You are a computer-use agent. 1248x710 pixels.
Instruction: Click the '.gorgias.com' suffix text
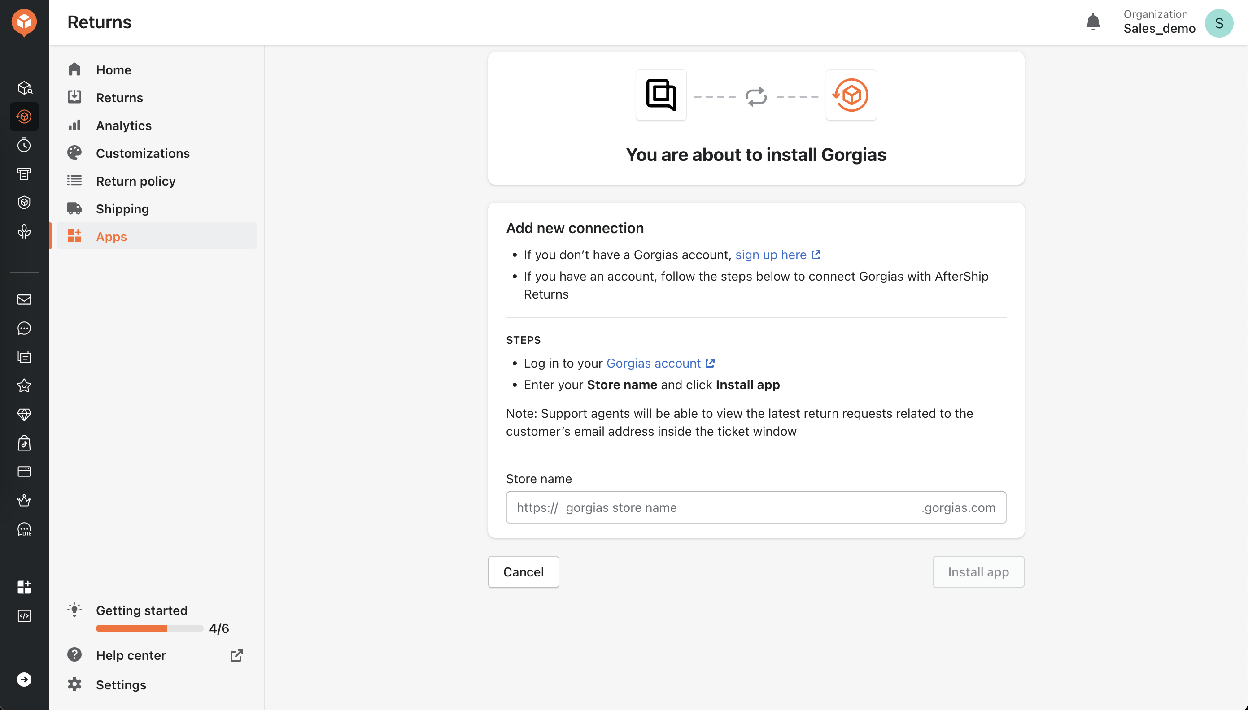coord(958,508)
